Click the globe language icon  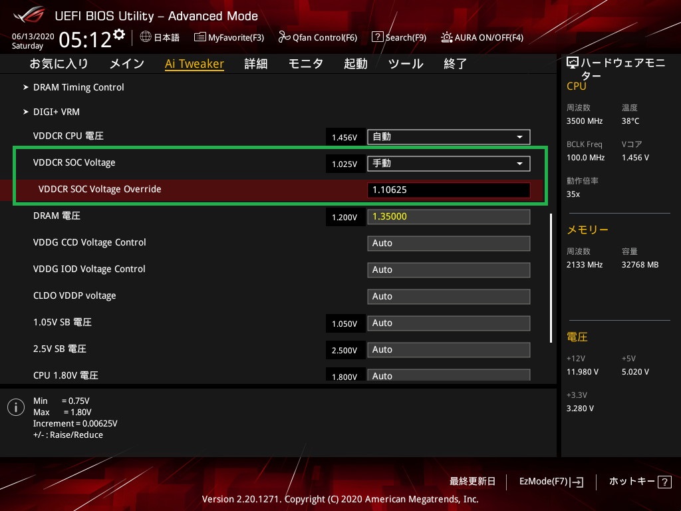point(146,37)
